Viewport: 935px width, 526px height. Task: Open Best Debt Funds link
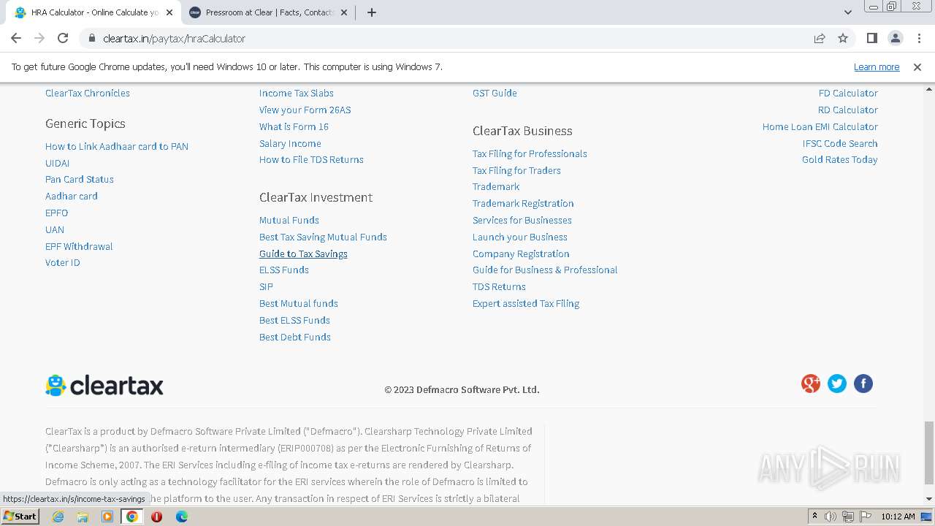pyautogui.click(x=295, y=337)
